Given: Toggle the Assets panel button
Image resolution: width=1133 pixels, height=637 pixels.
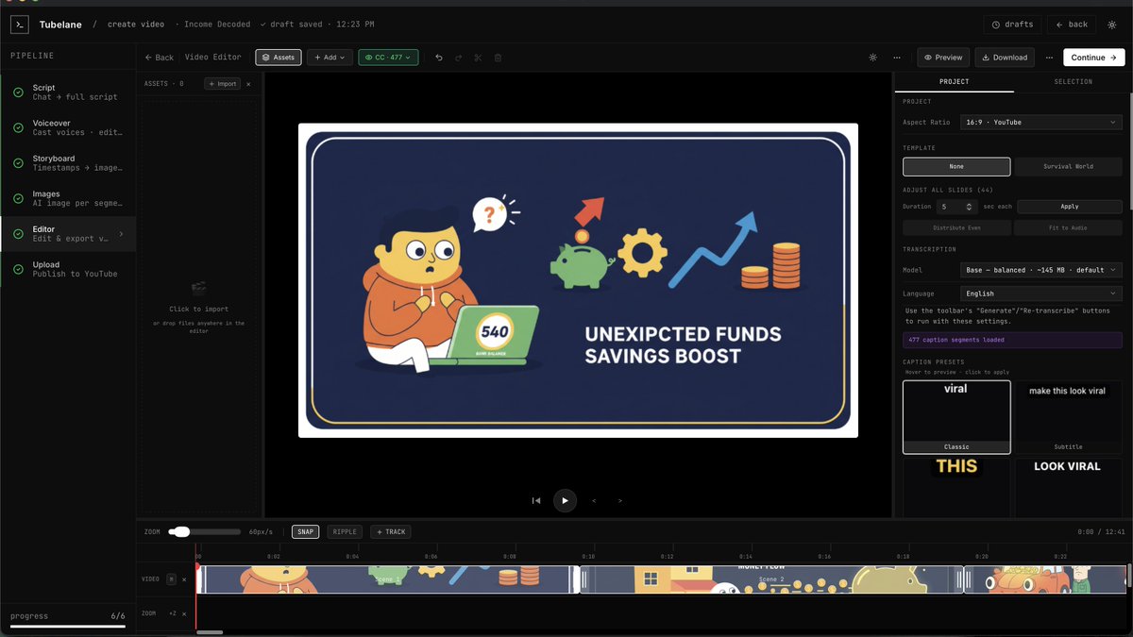Looking at the screenshot, I should point(279,58).
